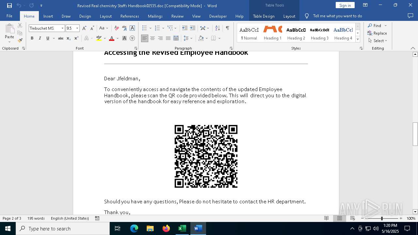Open the font name dropdown

click(62, 28)
